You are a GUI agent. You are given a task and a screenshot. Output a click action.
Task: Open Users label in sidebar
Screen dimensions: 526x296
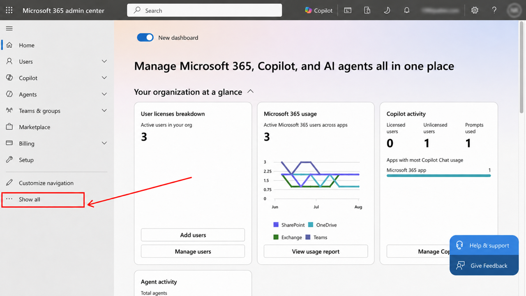pos(26,62)
